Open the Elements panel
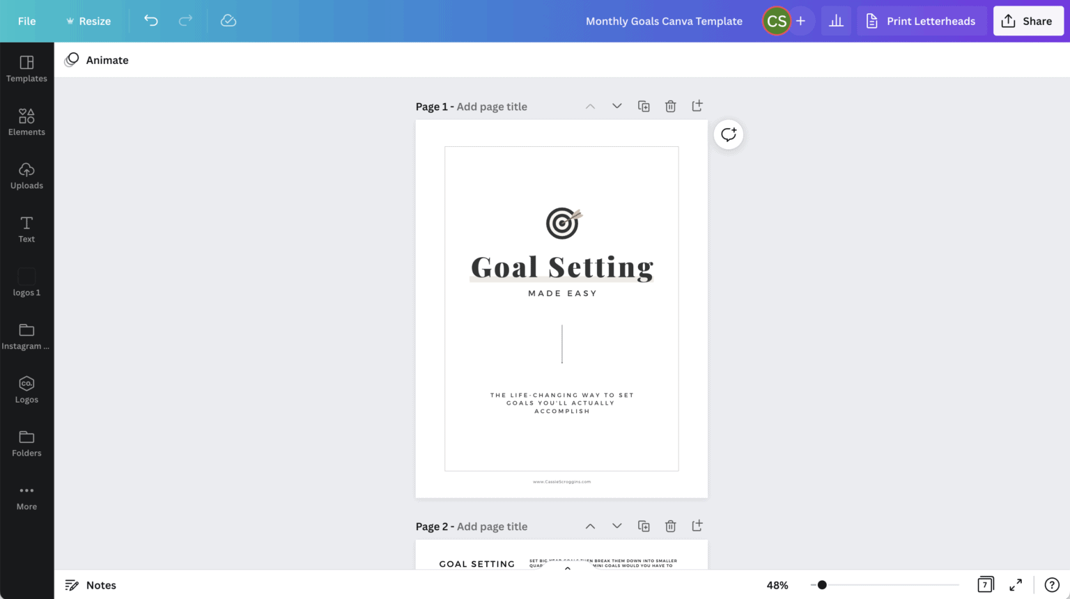Viewport: 1070px width, 599px height. 26,122
